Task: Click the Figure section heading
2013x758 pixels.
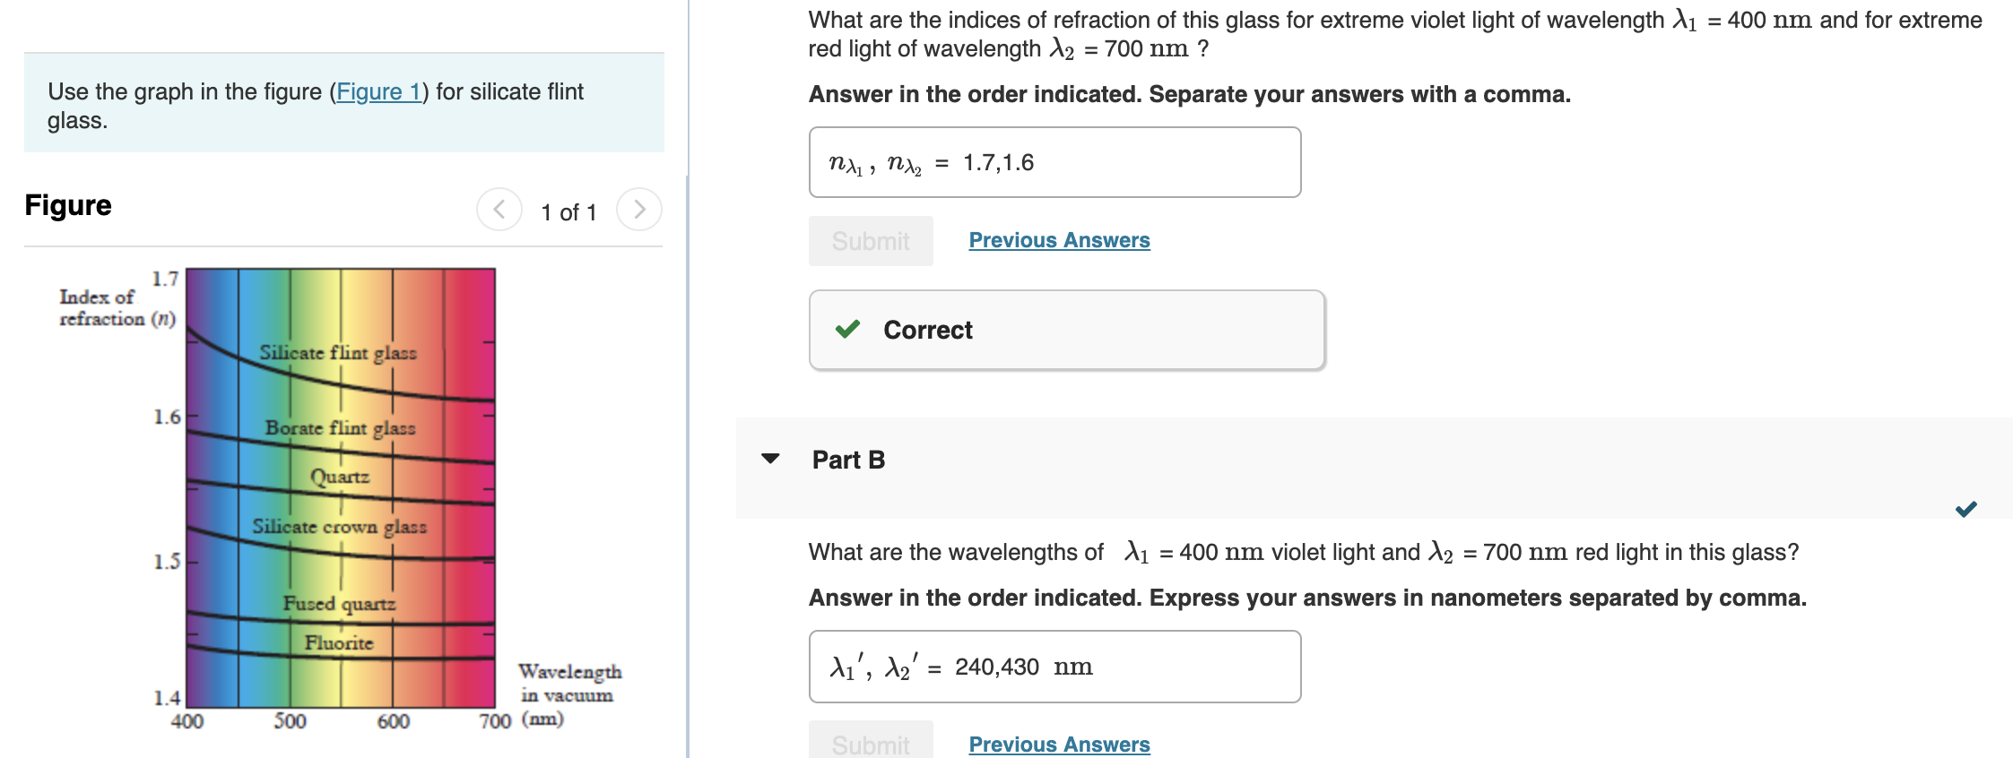Action: click(x=67, y=205)
